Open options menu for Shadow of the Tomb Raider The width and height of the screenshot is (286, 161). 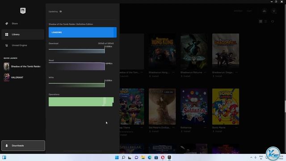(x=142, y=72)
